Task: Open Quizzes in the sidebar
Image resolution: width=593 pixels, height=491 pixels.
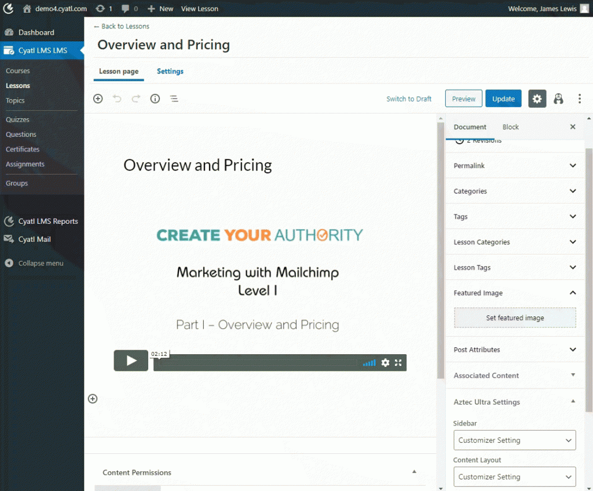Action: 17,119
